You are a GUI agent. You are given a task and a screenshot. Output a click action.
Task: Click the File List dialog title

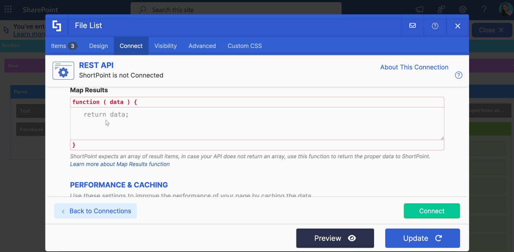pyautogui.click(x=88, y=26)
